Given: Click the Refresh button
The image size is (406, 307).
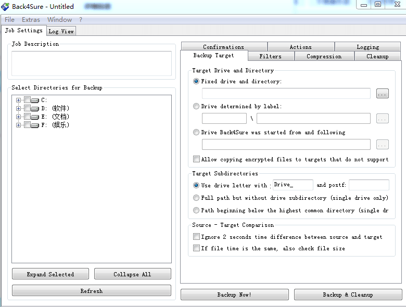Looking at the screenshot, I should tap(92, 290).
